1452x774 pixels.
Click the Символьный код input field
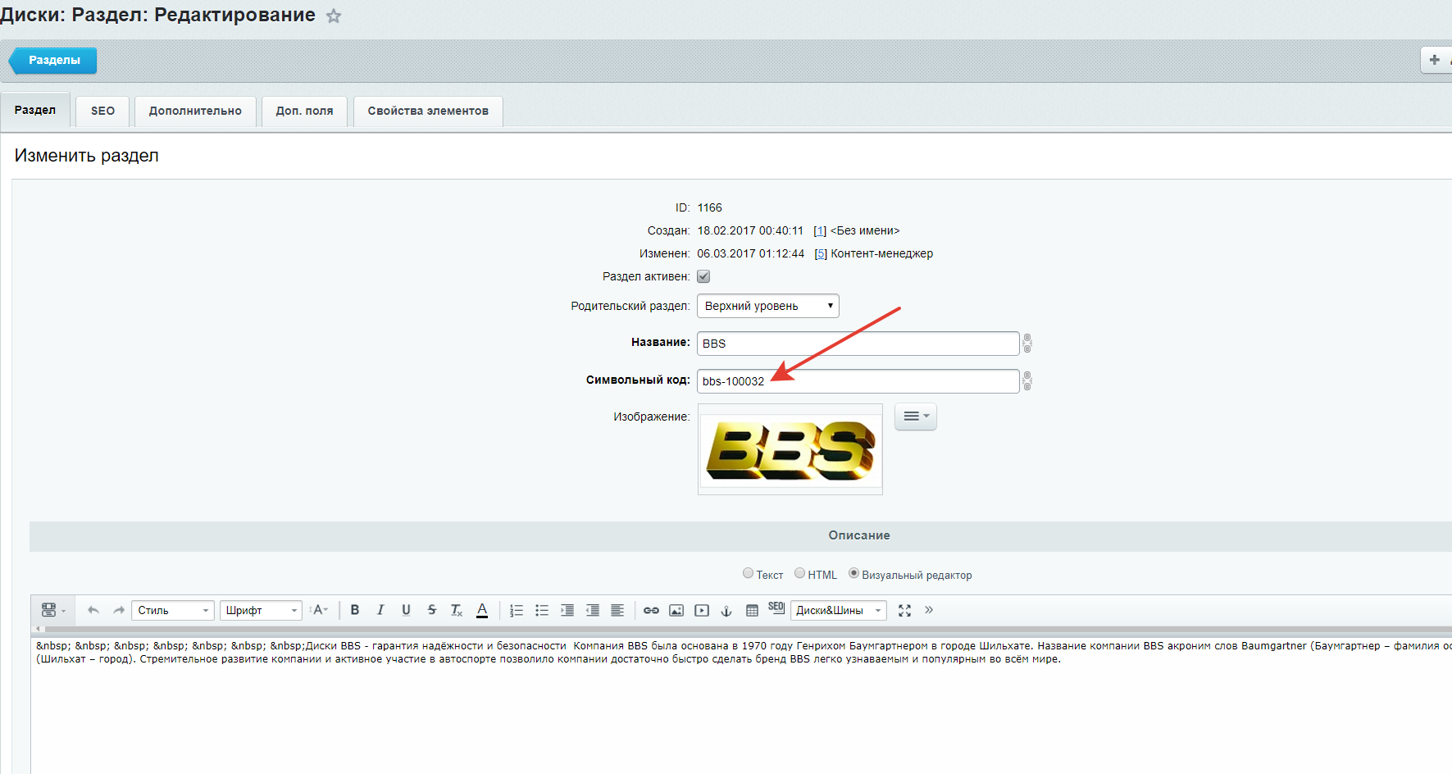click(858, 381)
